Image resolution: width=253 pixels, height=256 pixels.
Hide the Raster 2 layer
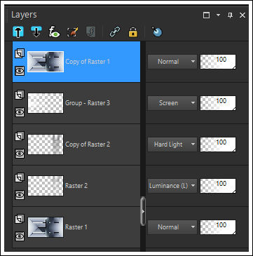[20, 195]
